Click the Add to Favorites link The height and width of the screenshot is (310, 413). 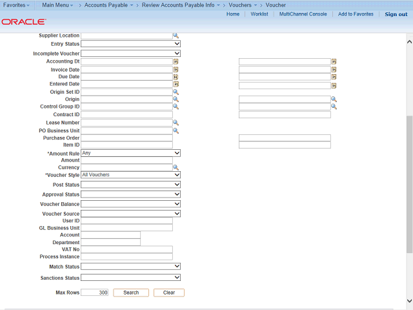[x=356, y=14]
